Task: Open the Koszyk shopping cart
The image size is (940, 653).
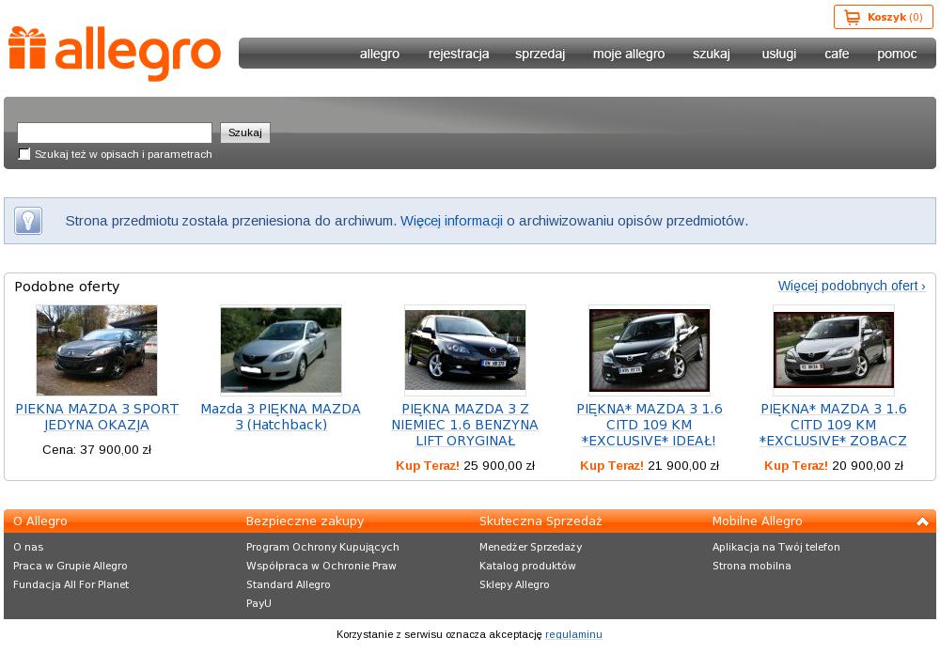Action: pyautogui.click(x=883, y=17)
